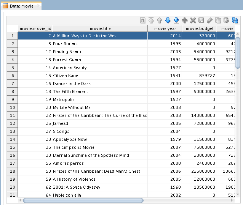Click the first-record double up arrow icon
Screen dimensions: 243x205
151,20
